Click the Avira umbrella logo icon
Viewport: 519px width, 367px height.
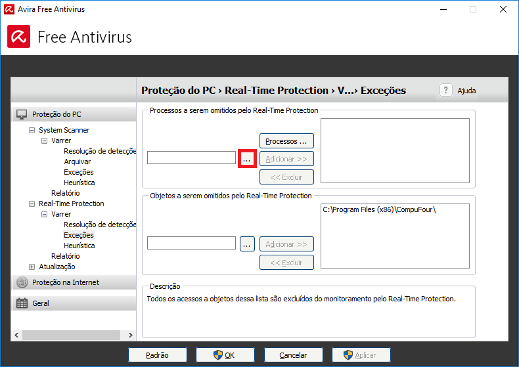coord(18,37)
